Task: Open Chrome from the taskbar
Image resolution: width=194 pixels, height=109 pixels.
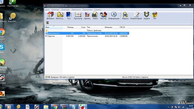Action: pos(55,107)
